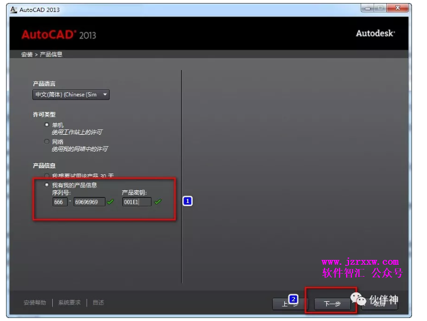
Task: Click the Autodesk logo text
Action: [375, 34]
